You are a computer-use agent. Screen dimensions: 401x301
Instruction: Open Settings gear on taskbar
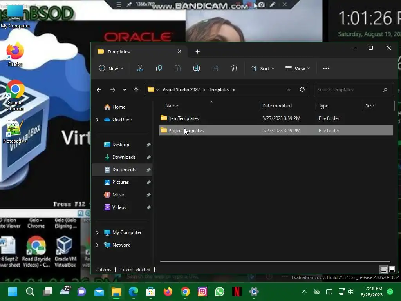[x=254, y=292]
